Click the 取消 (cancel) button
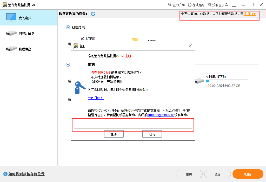The width and height of the screenshot is (266, 182). (x=152, y=134)
